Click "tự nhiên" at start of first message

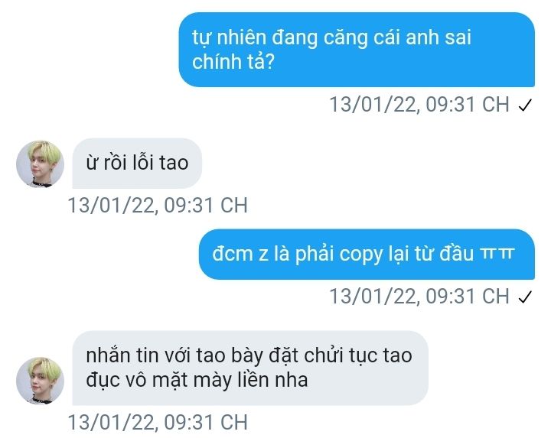coord(229,38)
